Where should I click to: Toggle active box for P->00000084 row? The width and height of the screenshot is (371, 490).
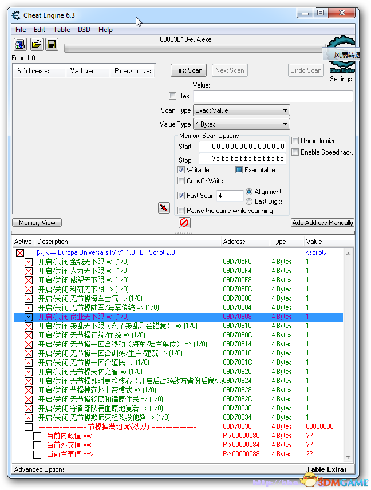tap(37, 445)
